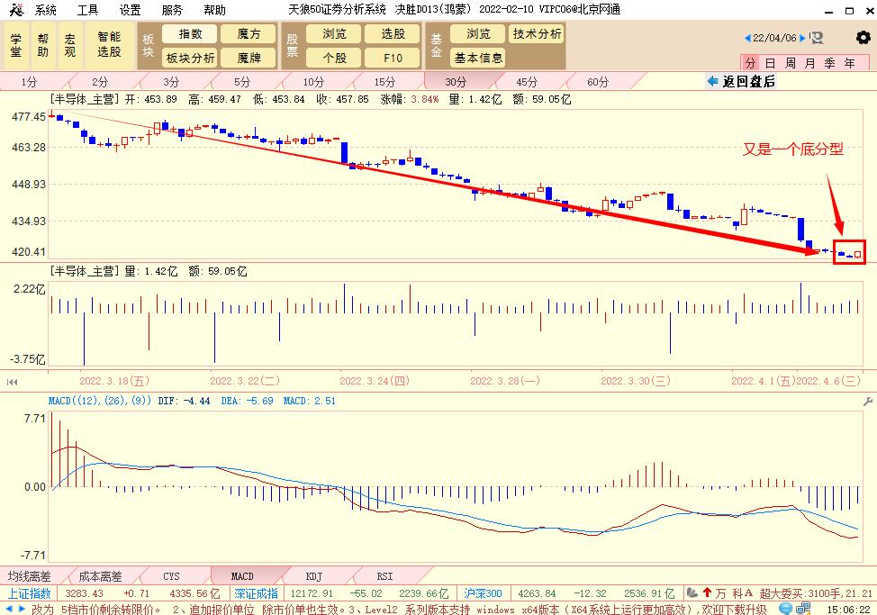Select the 周 weekly period option
The height and width of the screenshot is (615, 877).
click(x=790, y=63)
